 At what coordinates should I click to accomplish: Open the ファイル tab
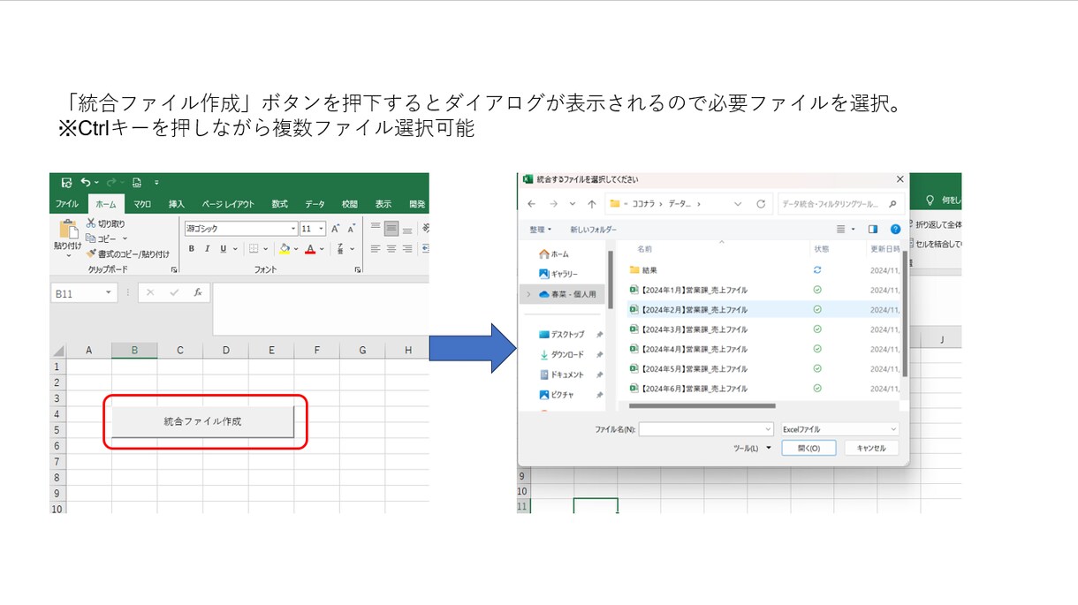click(x=67, y=204)
